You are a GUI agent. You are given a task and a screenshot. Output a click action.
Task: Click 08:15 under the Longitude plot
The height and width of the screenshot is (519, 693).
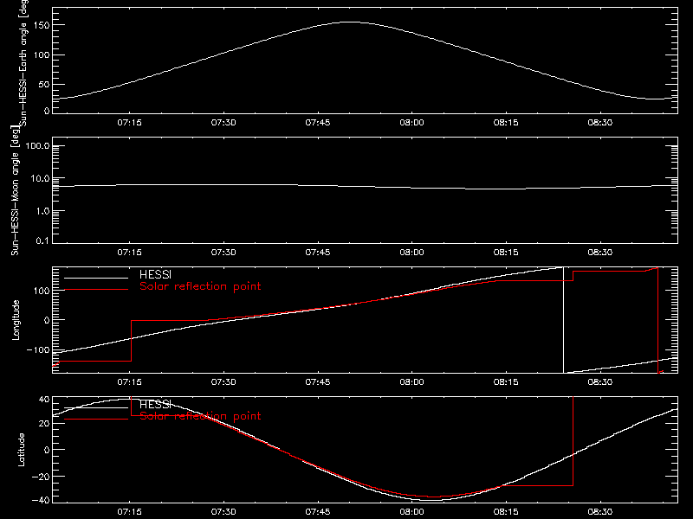pyautogui.click(x=506, y=382)
